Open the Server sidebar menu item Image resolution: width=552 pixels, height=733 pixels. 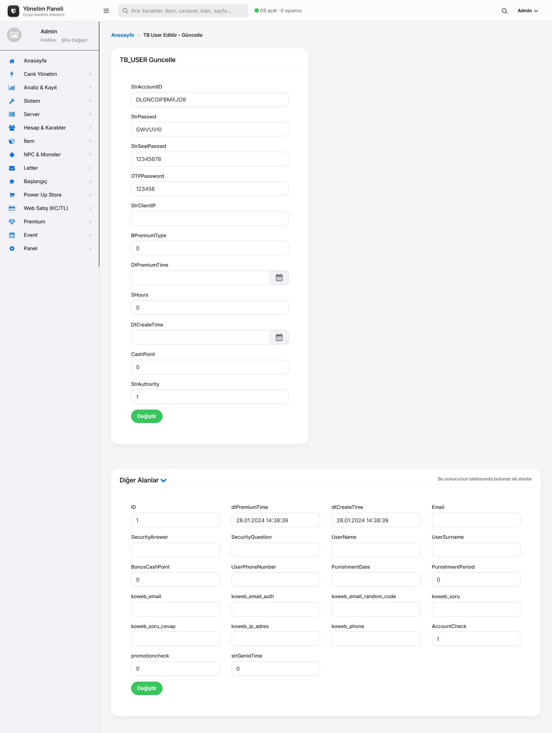click(49, 115)
